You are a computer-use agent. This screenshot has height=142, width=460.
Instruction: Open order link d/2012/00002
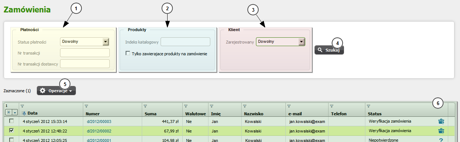pyautogui.click(x=99, y=131)
